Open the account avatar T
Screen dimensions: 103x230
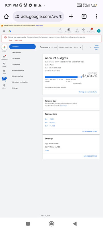point(99,31)
